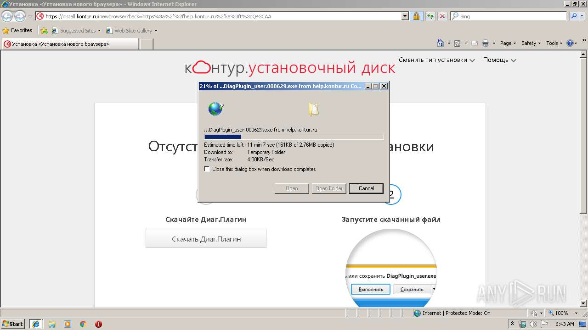Click the Help question mark icon
The height and width of the screenshot is (330, 588).
(x=570, y=43)
